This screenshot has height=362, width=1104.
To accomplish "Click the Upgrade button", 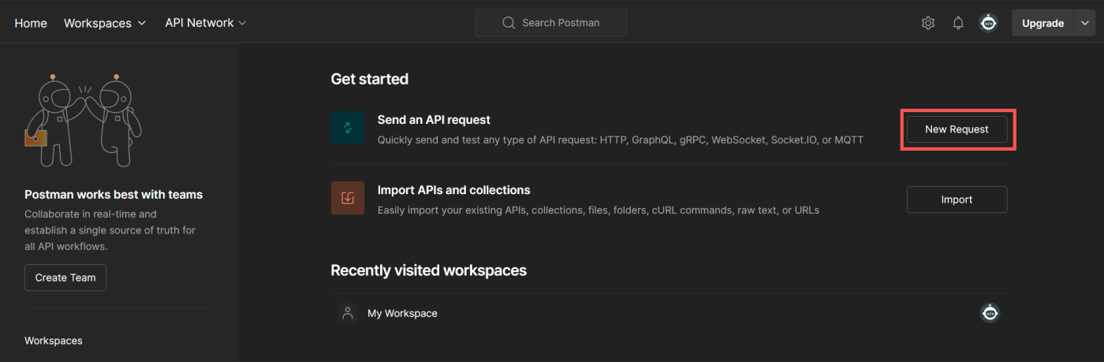I will coord(1042,23).
